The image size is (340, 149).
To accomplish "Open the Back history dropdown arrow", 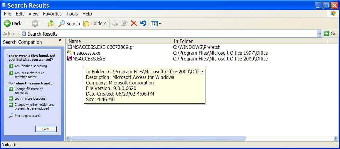I will (x=26, y=23).
